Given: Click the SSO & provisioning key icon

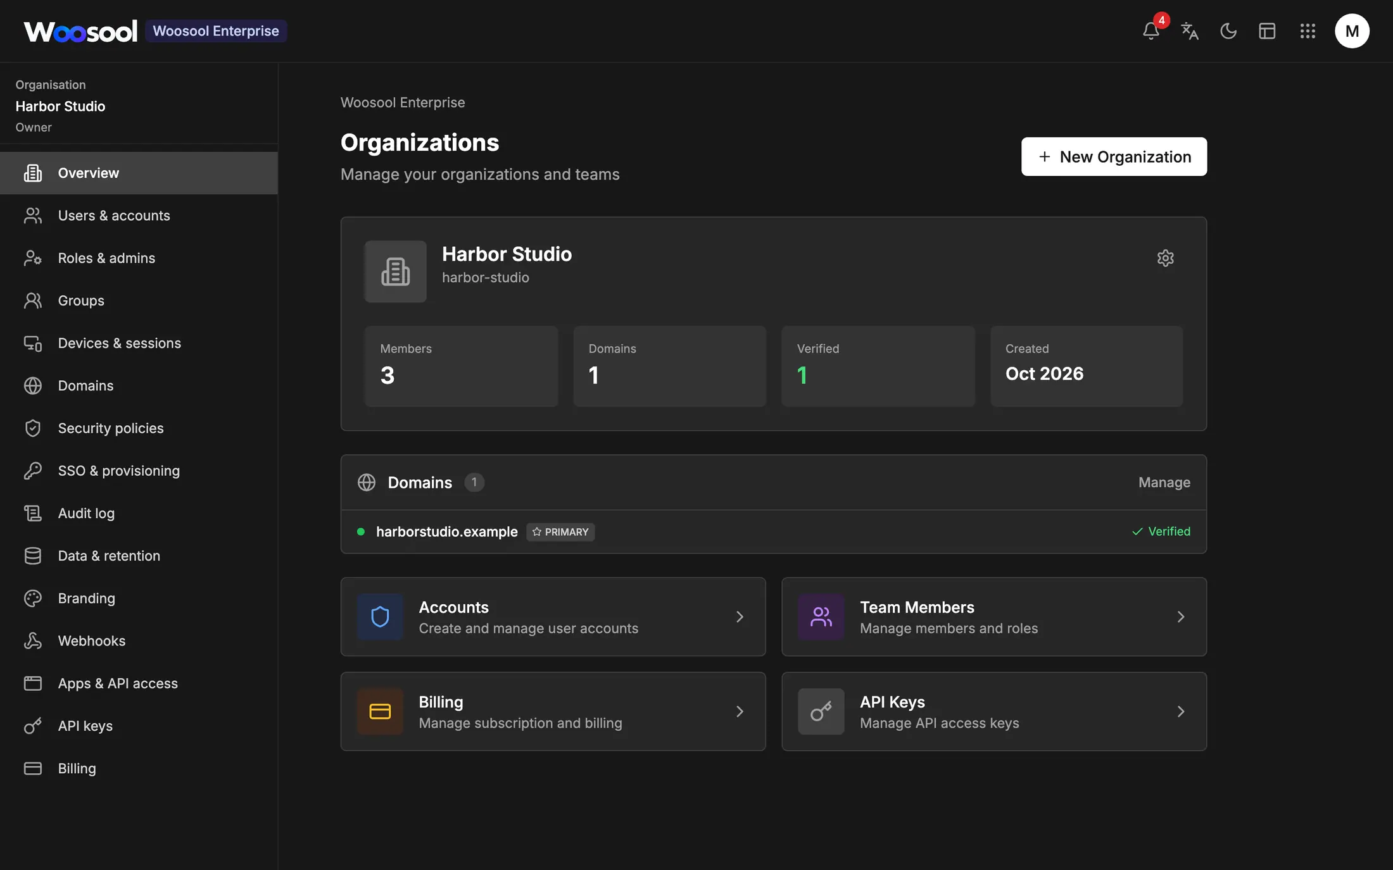Looking at the screenshot, I should [x=33, y=471].
